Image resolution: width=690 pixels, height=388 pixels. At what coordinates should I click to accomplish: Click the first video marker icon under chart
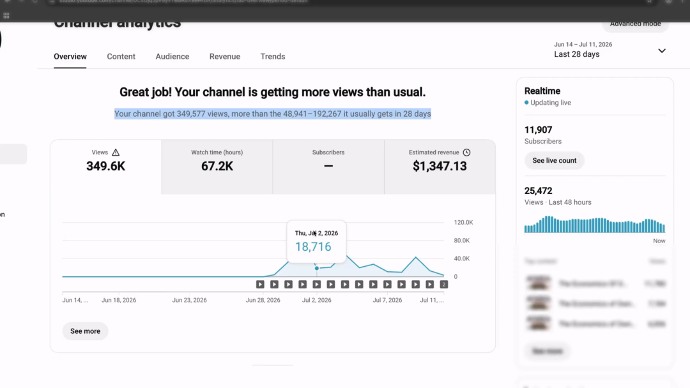click(260, 285)
